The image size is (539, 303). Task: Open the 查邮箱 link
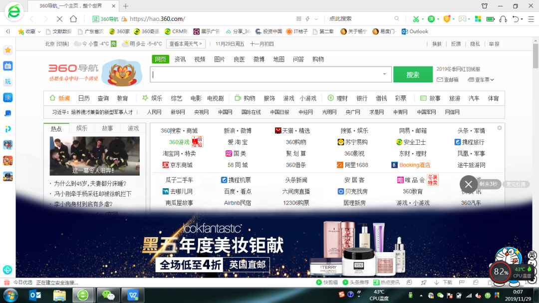coord(448,80)
